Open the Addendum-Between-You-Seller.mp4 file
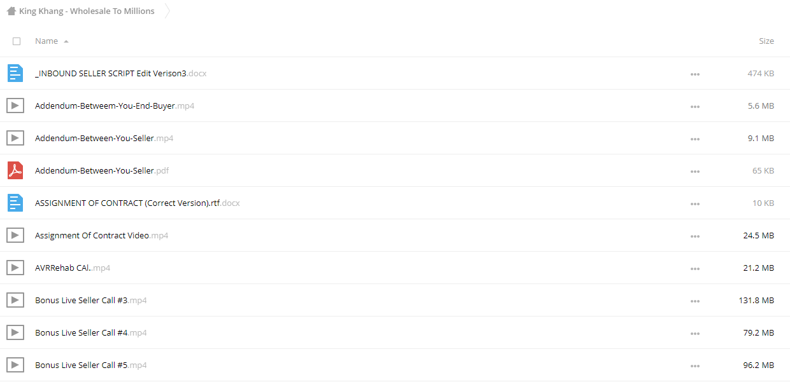 [x=104, y=138]
